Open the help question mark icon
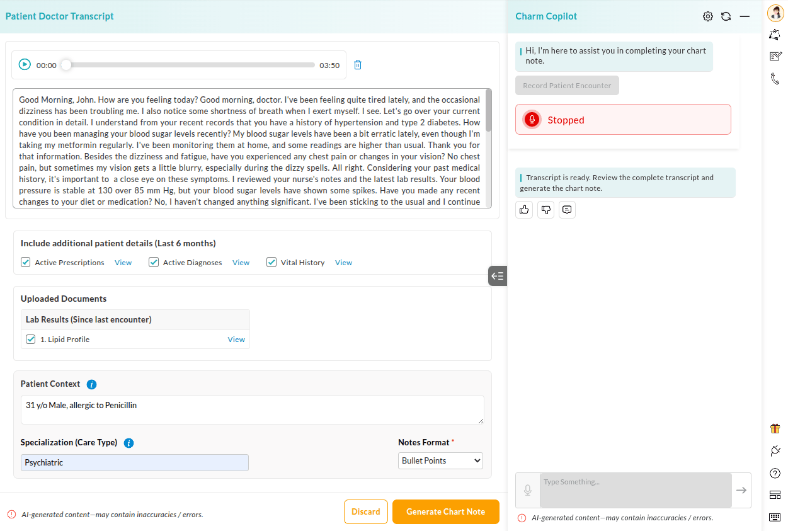This screenshot has width=788, height=531. tap(775, 473)
